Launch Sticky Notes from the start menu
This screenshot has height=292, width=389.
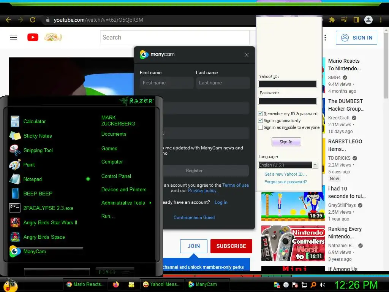tap(38, 136)
